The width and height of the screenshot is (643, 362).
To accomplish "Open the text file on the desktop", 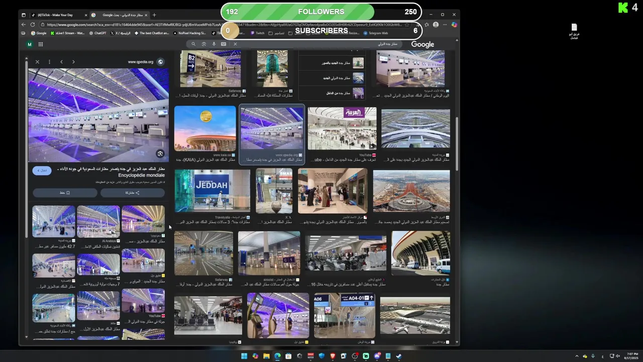I will (x=574, y=31).
